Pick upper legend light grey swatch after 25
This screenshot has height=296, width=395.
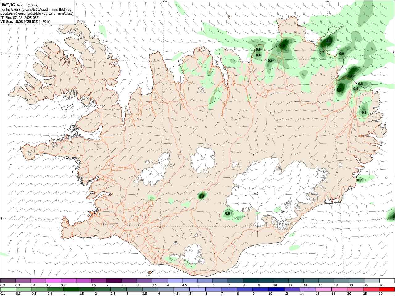[x=371, y=281]
